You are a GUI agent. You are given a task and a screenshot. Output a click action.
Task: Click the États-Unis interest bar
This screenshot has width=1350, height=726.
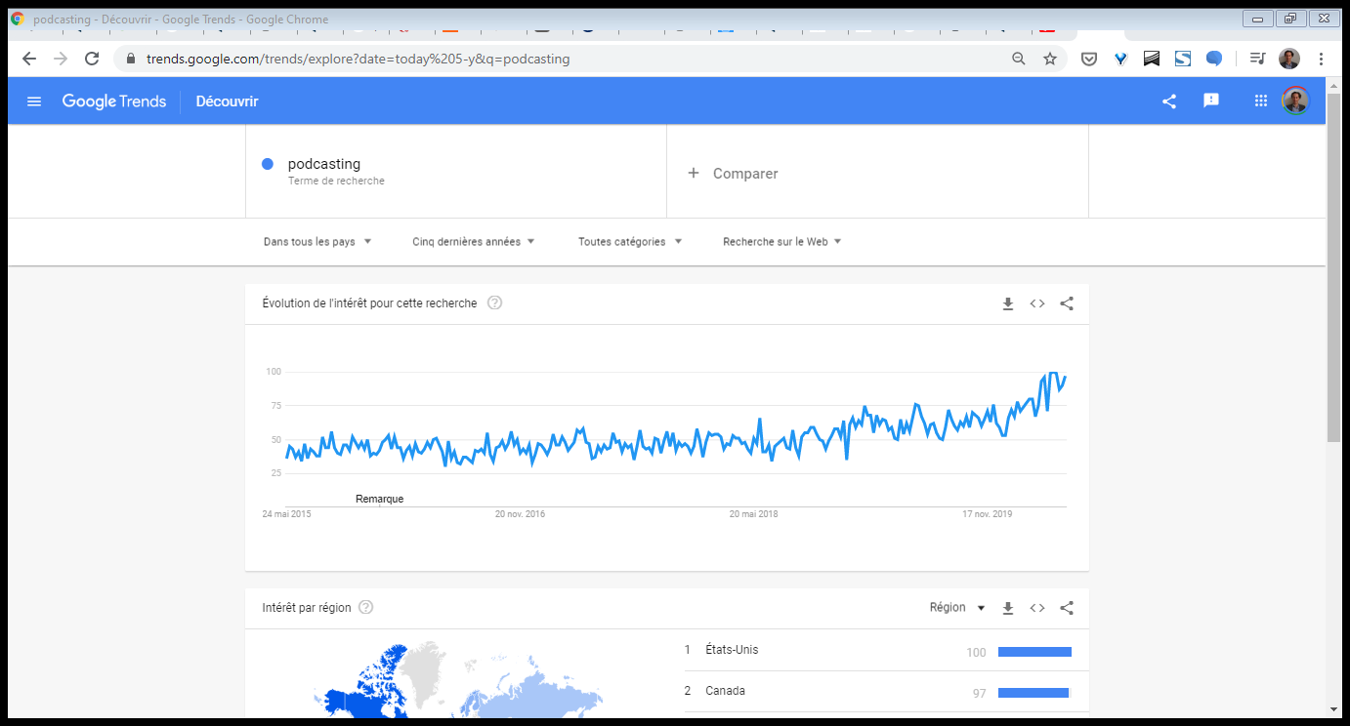coord(1034,652)
